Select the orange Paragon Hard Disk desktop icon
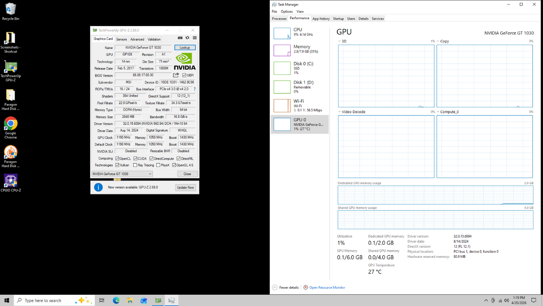543x306 pixels. (x=11, y=157)
